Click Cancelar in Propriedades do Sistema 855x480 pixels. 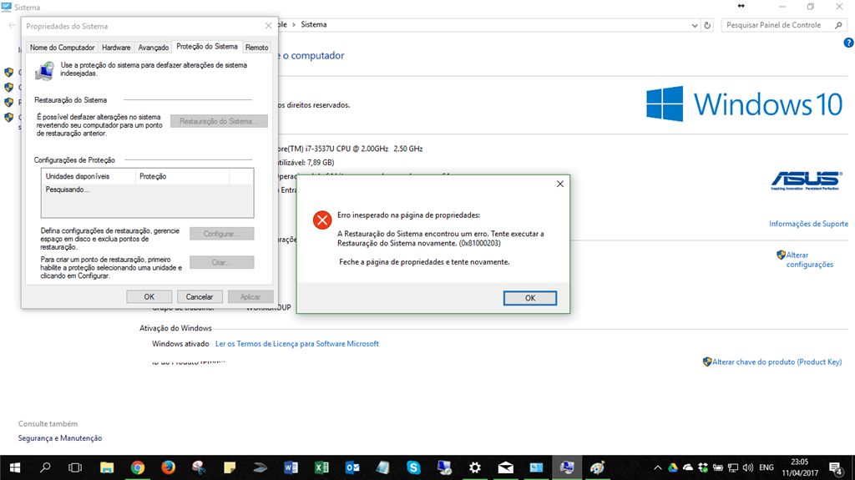pyautogui.click(x=199, y=296)
